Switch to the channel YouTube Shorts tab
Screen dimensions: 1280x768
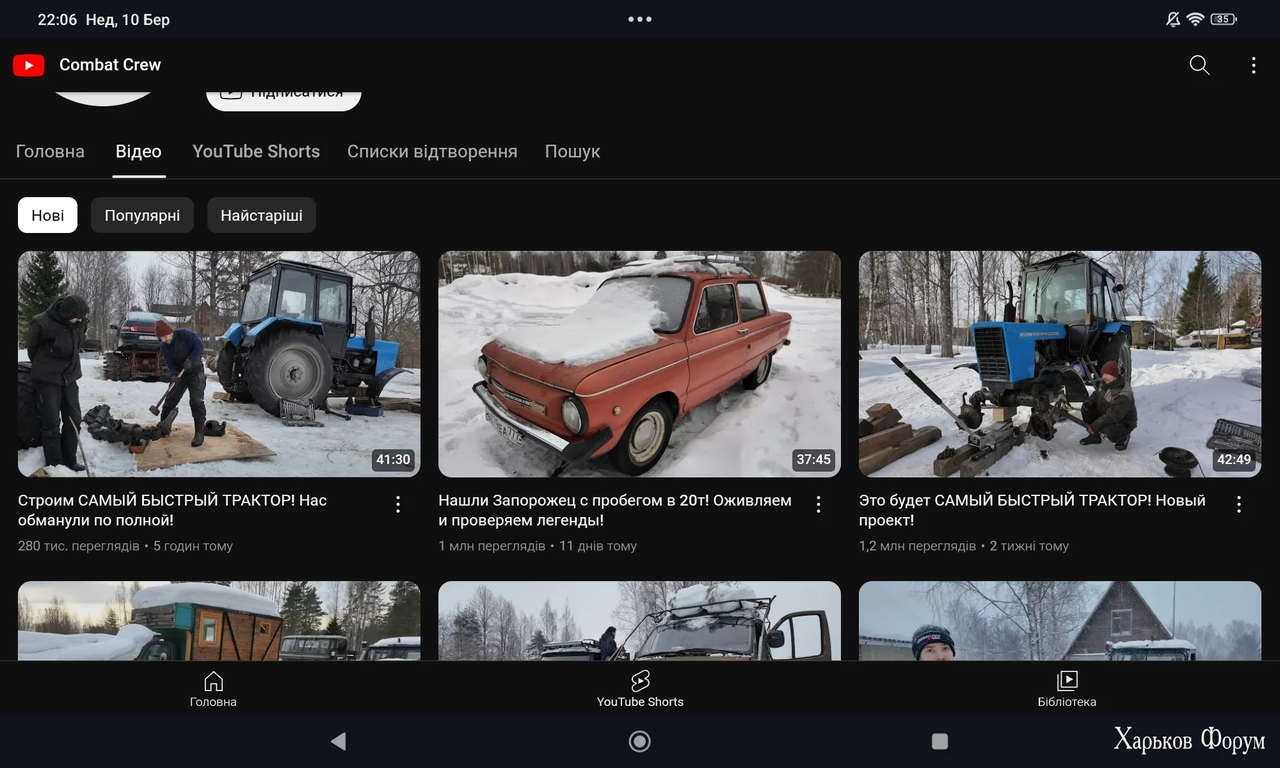click(x=256, y=152)
